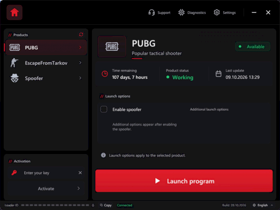Screen dimensions: 280x210
Task: Click the lock icon beside Loader ID
Action: pyautogui.click(x=93, y=205)
